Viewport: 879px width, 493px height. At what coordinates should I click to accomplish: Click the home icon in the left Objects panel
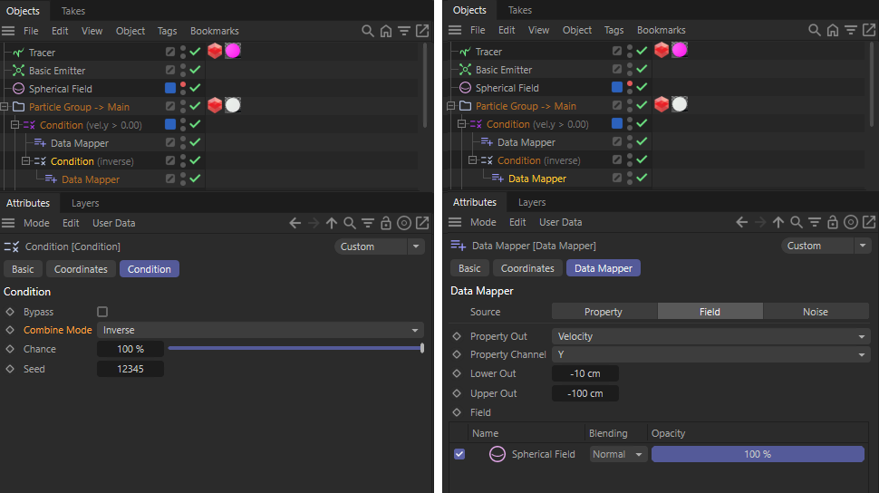[x=386, y=31]
